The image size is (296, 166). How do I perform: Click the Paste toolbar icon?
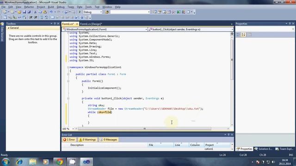pos(45,12)
